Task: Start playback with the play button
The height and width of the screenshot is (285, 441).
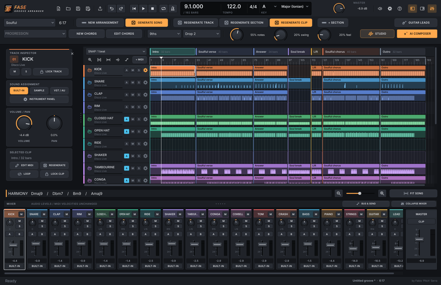Action: coord(143,9)
